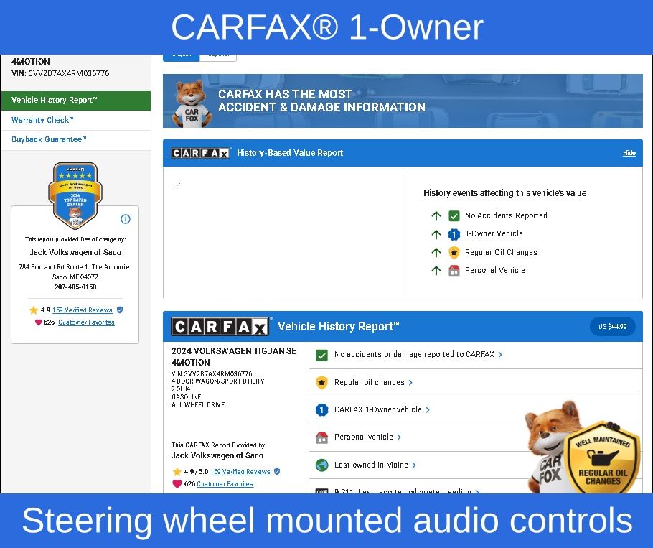Click the VIN text below 4MOTION in the sidebar
The width and height of the screenshot is (653, 548).
tap(60, 73)
